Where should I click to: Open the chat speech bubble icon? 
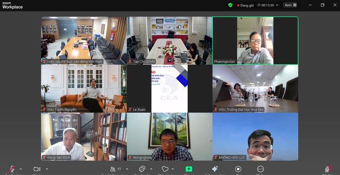pyautogui.click(x=142, y=169)
